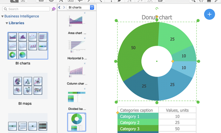Select the arrow pointer tool in toolbar
This screenshot has height=133, width=221.
pyautogui.click(x=14, y=1)
